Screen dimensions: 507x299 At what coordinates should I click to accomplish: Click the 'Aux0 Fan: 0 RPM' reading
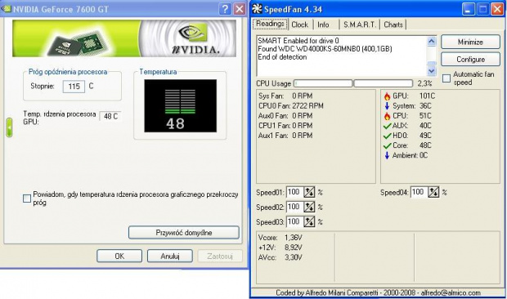(x=285, y=115)
